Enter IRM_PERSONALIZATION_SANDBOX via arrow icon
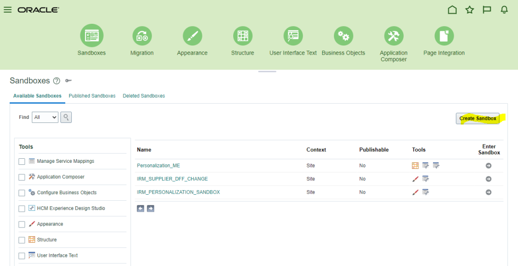The height and width of the screenshot is (266, 518). tap(488, 192)
